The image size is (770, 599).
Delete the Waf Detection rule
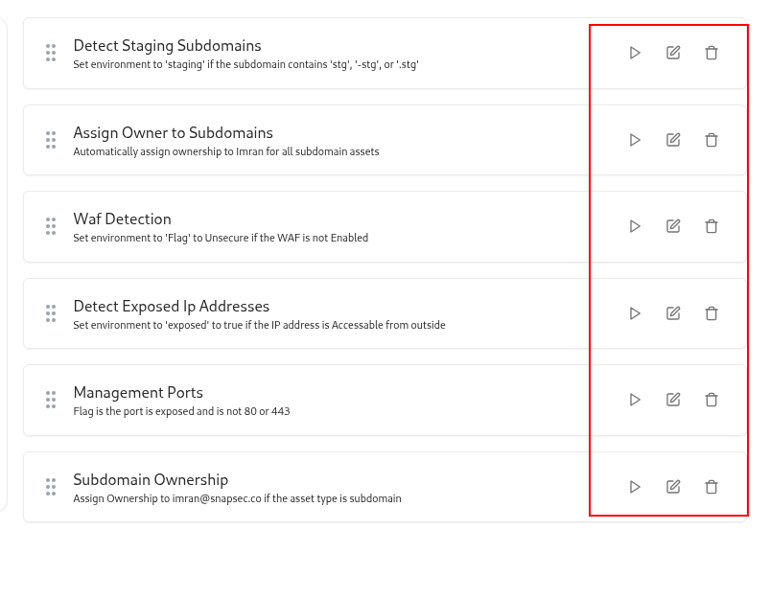[711, 226]
